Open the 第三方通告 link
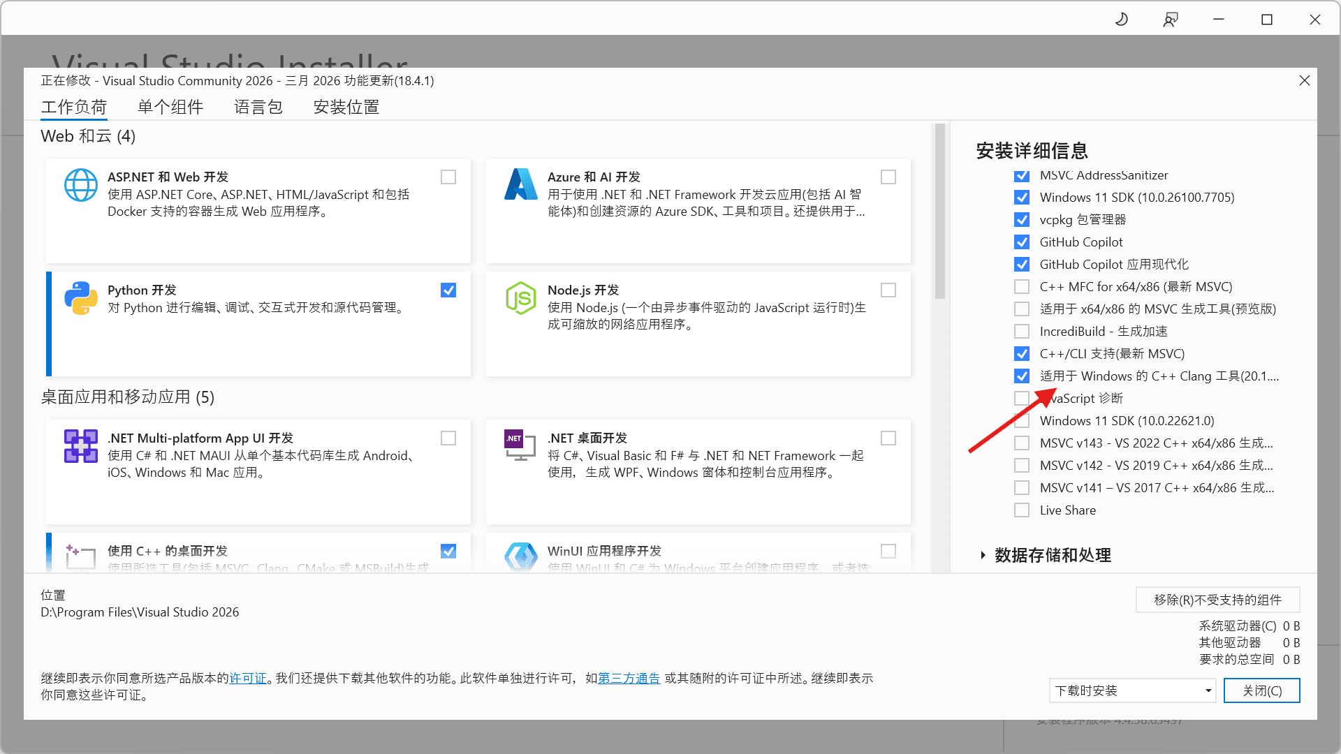This screenshot has height=754, width=1341. pyautogui.click(x=629, y=679)
